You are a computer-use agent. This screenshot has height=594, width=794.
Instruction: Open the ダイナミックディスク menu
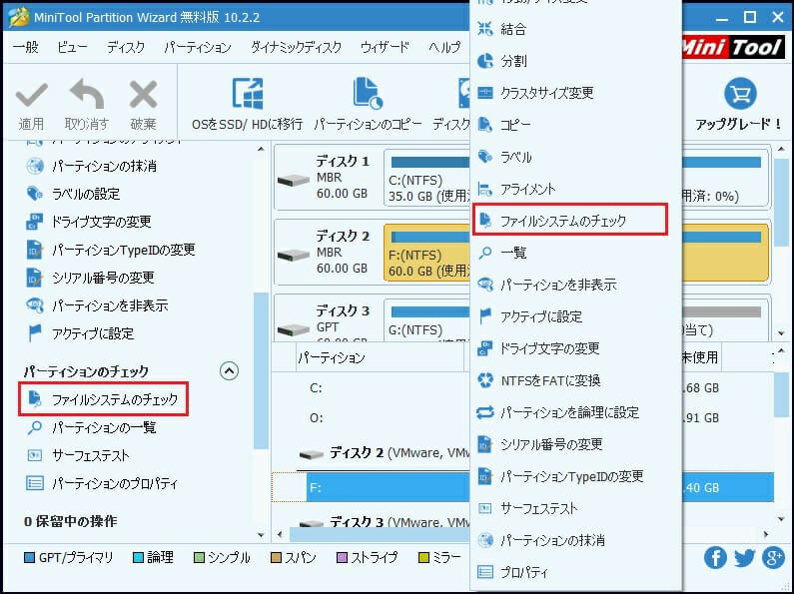[x=297, y=47]
